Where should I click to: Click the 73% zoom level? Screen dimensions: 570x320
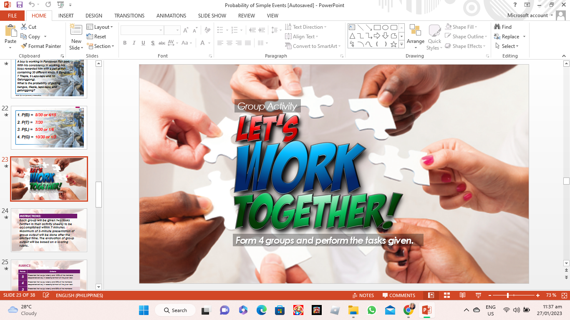point(551,295)
